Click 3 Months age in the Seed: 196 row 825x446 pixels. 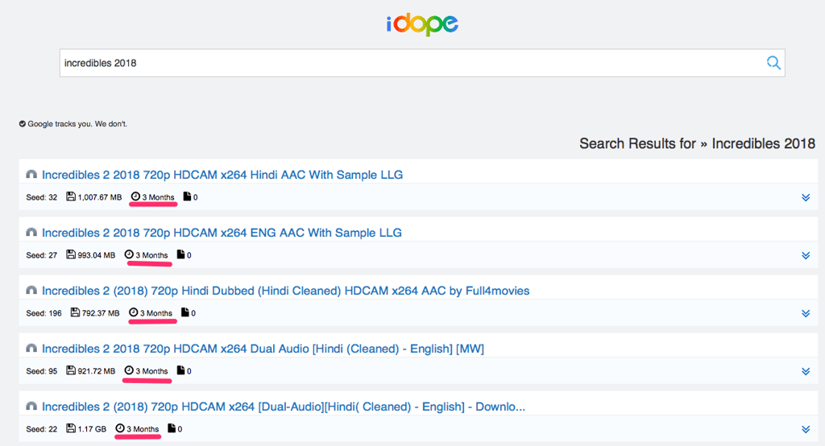[156, 313]
